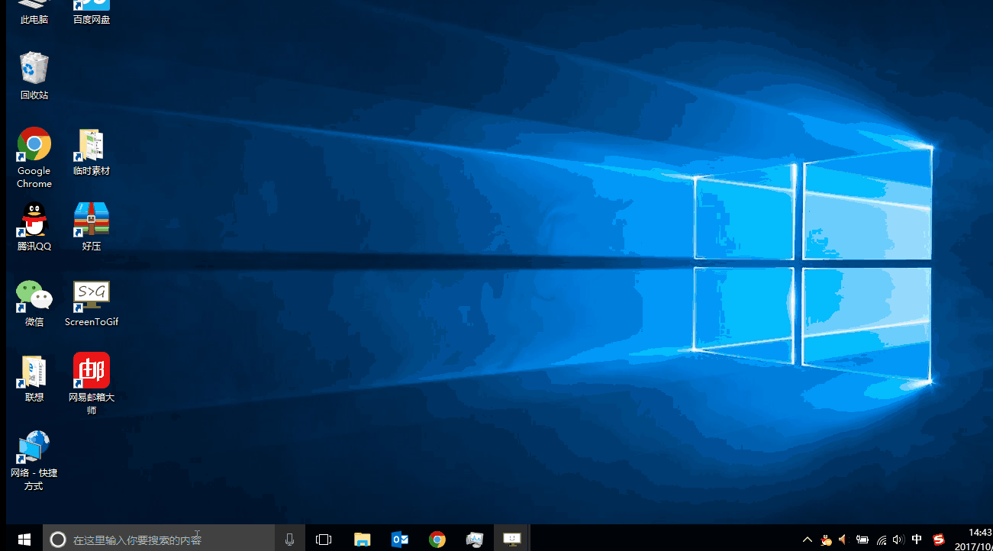Expand the hidden tray icons chevron
Viewport: 993px width, 551px height.
[807, 540]
